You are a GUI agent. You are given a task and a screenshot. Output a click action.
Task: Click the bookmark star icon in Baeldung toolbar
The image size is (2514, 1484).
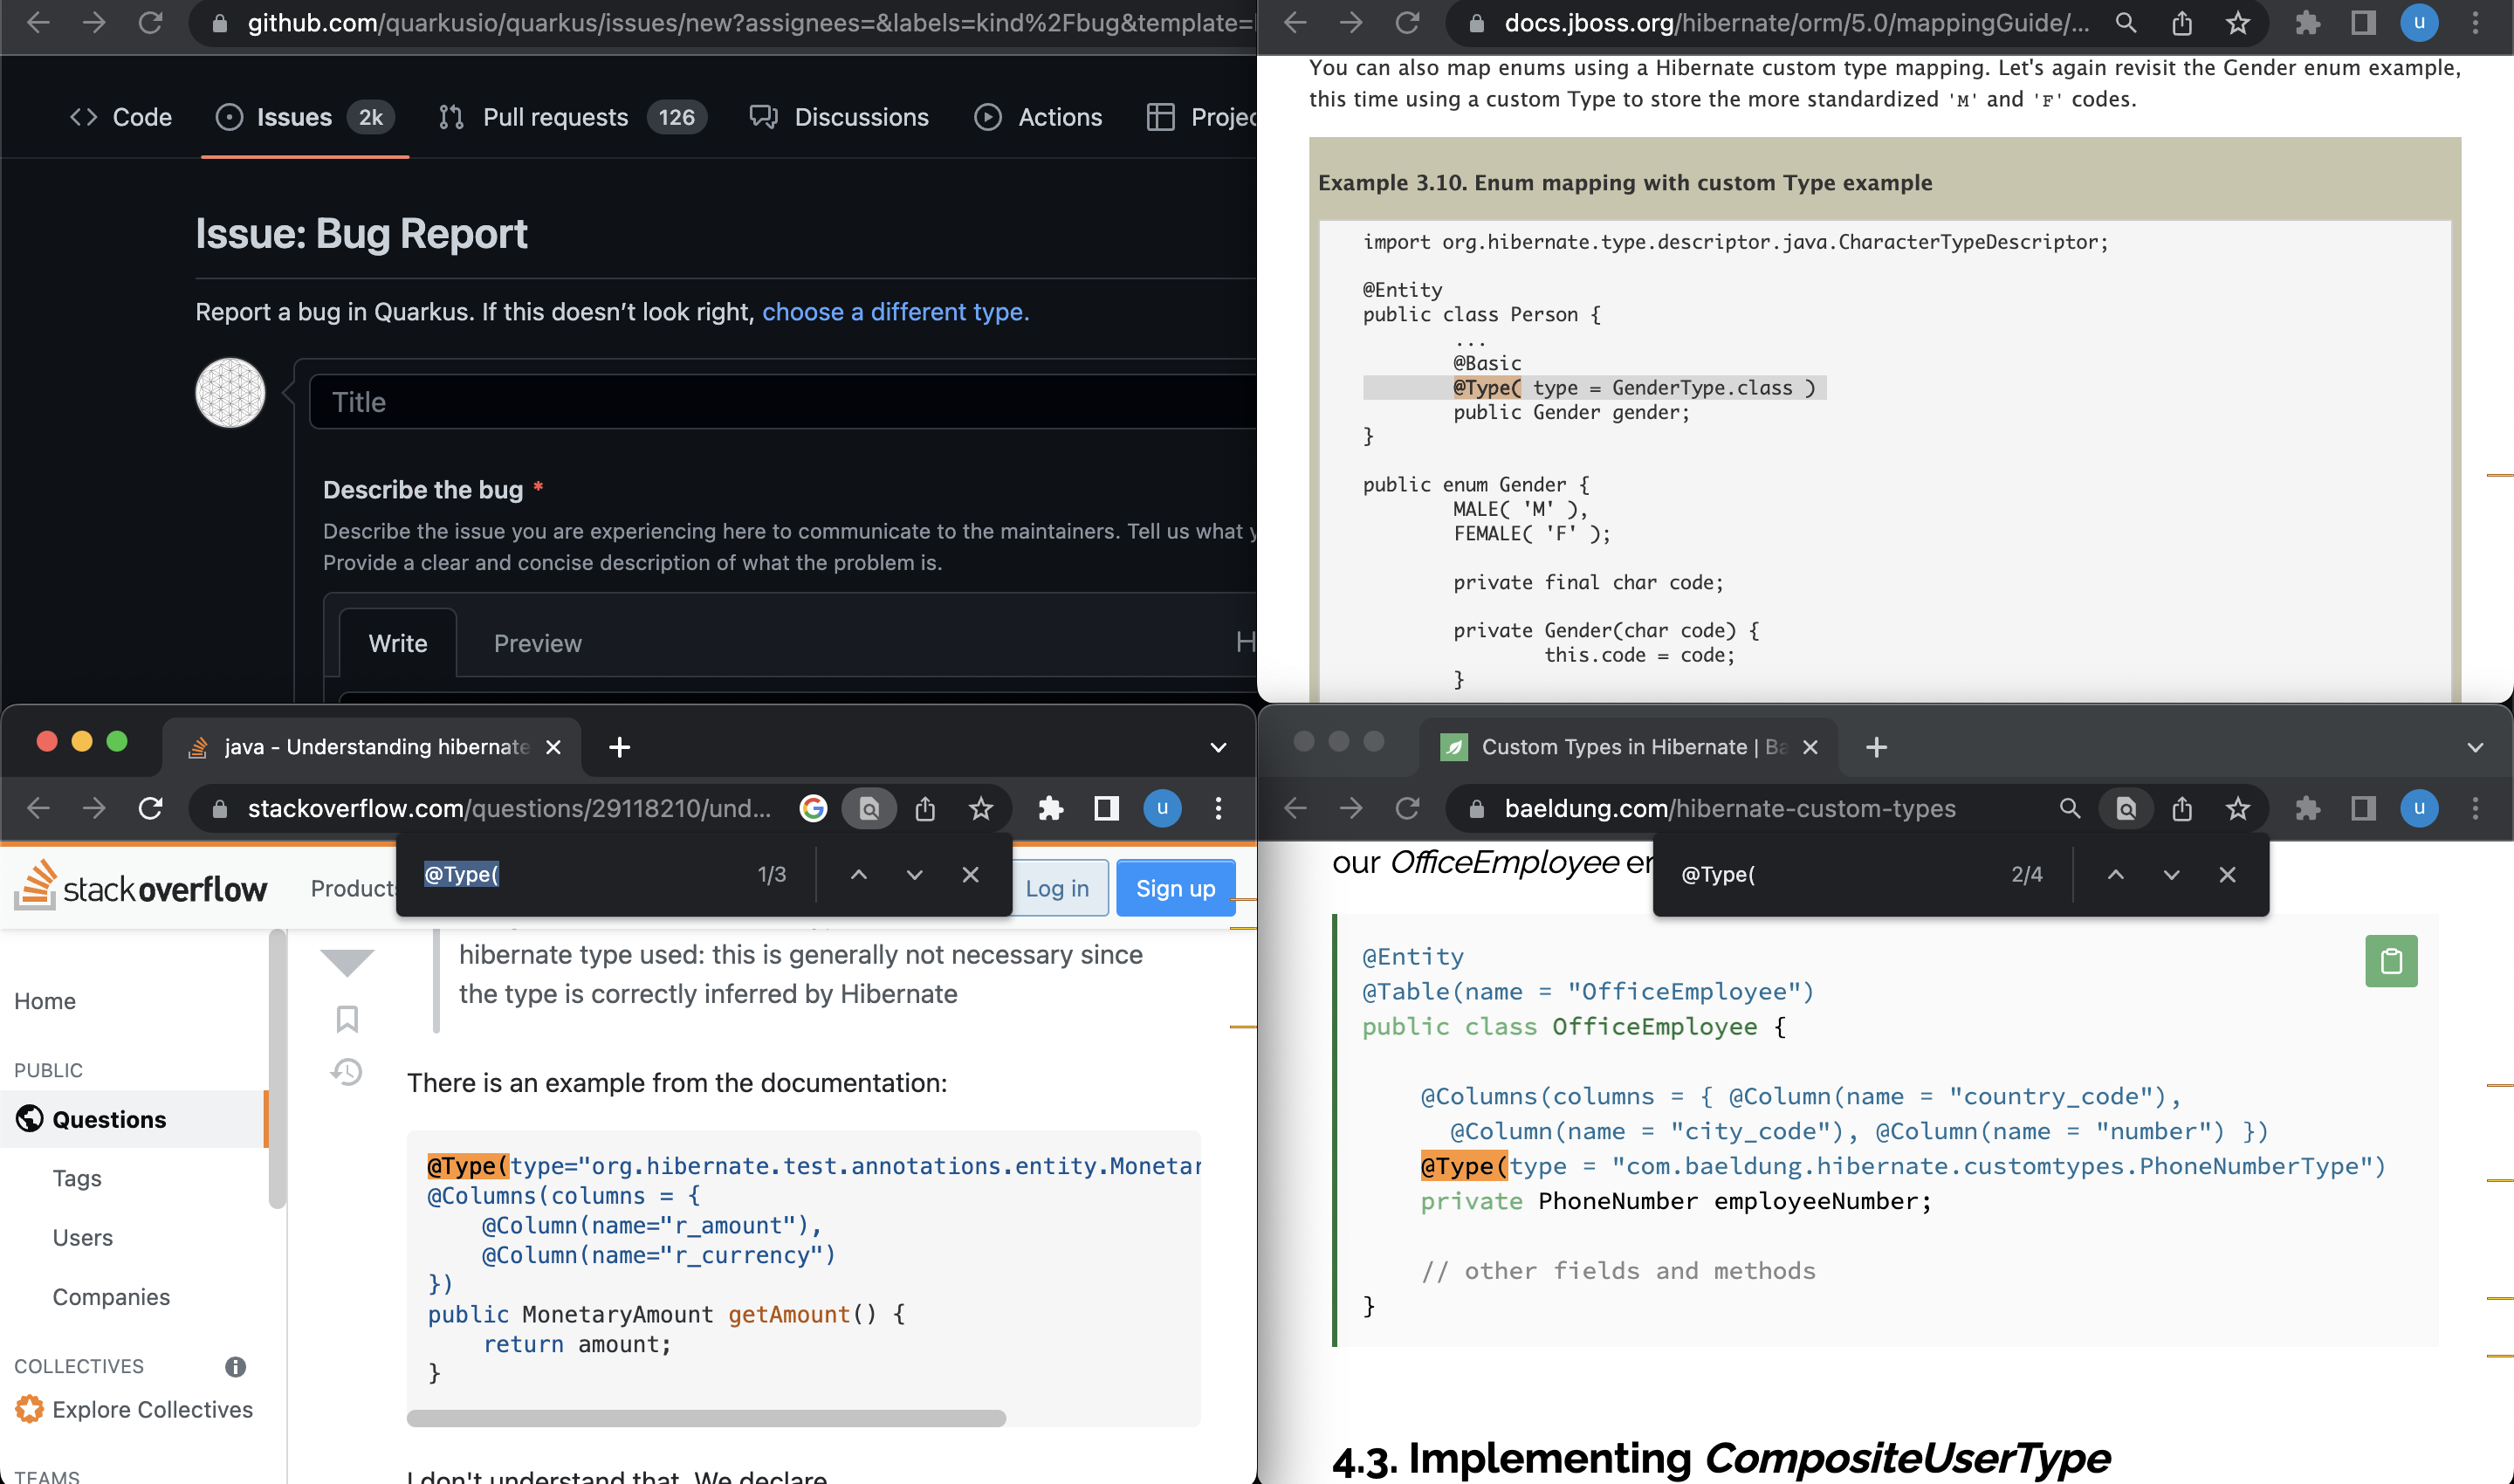2237,809
